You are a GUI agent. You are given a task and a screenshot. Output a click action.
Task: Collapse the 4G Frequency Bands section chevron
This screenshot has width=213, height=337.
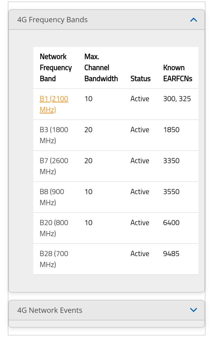(194, 20)
